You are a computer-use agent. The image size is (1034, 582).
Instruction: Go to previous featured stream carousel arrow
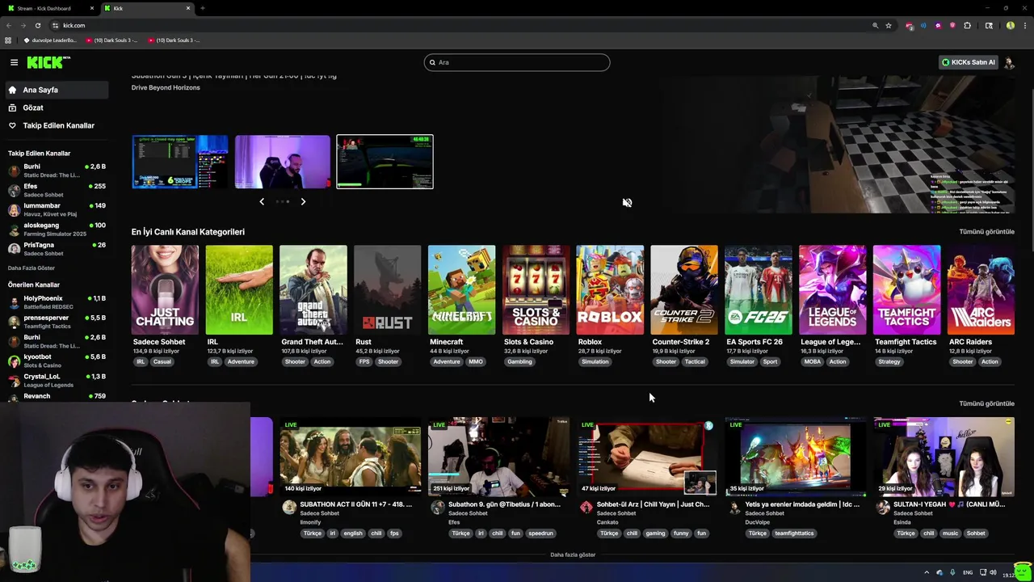tap(262, 201)
